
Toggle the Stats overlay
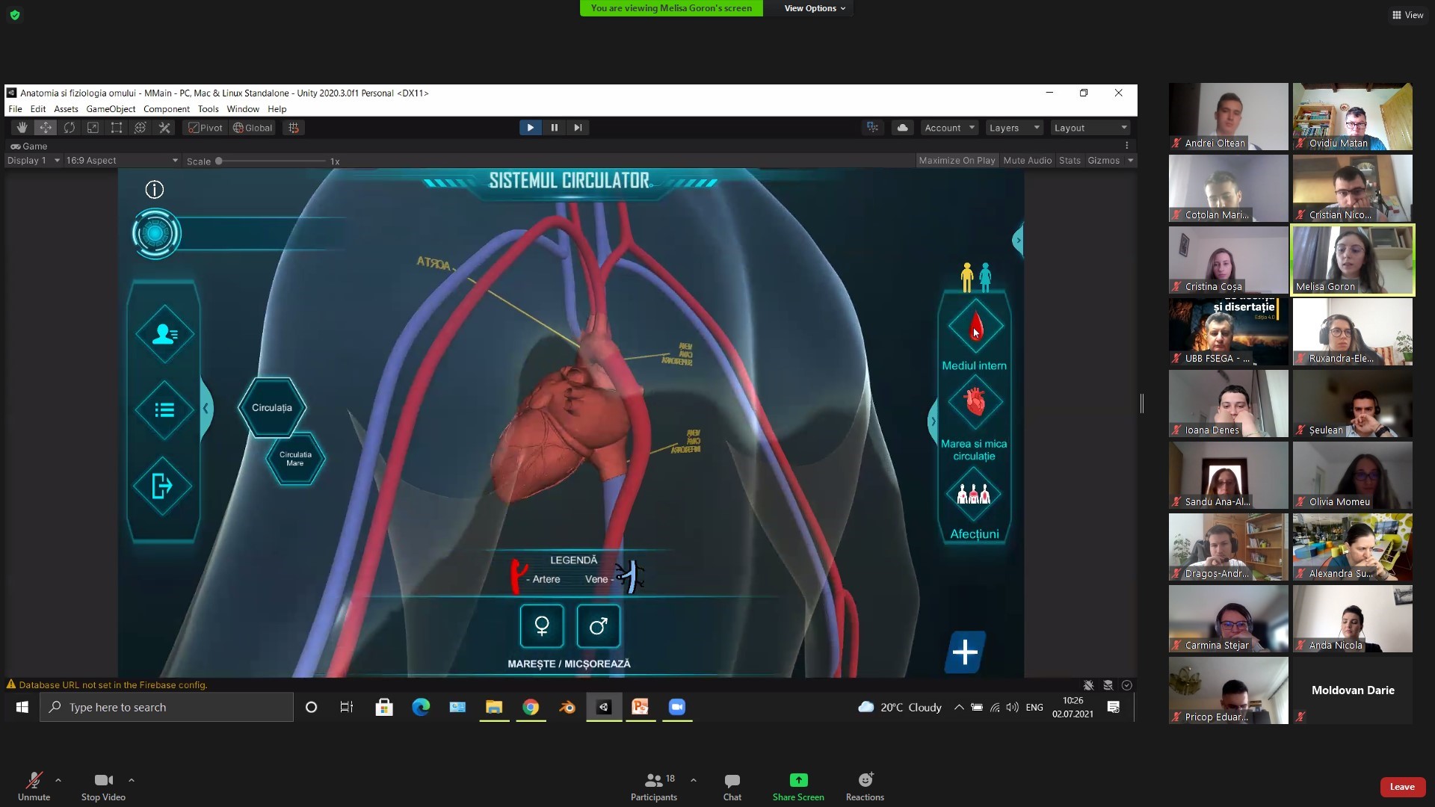1070,161
